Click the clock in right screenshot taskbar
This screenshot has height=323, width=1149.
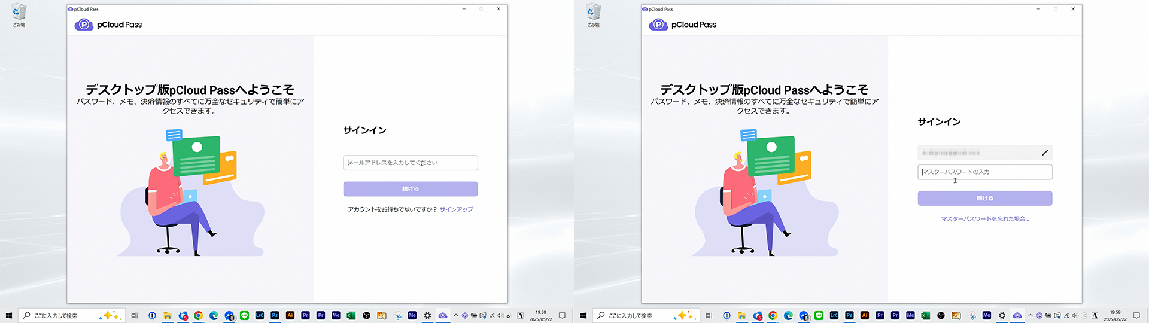click(1115, 316)
